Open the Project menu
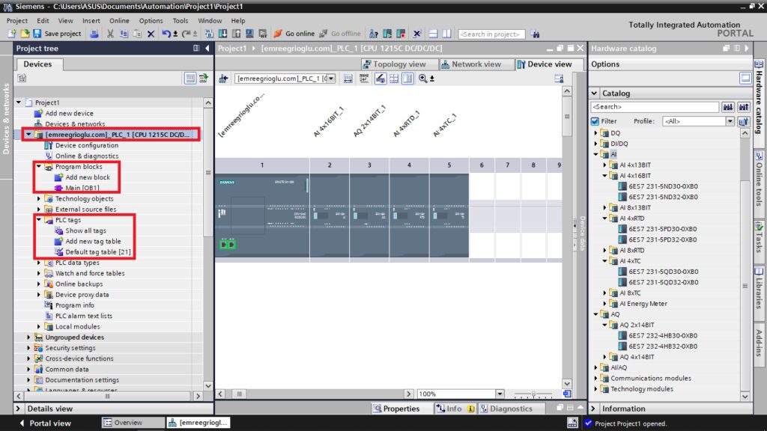The width and height of the screenshot is (767, 431). [x=17, y=20]
